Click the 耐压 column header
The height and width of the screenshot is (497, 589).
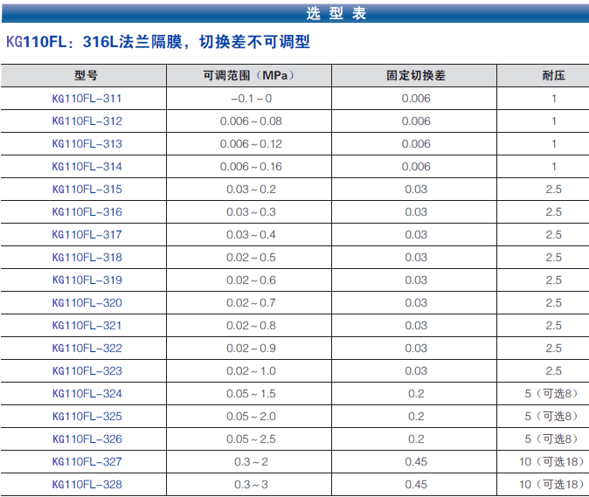click(553, 76)
